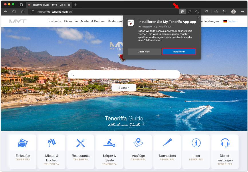Click the app installation icon in address bar
248x172 pixels.
click(182, 11)
